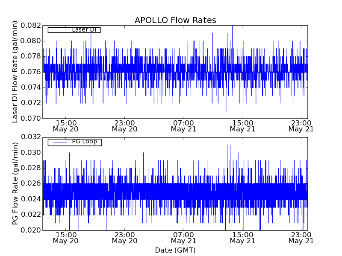This screenshot has width=342, height=256.
Task: Click the highest spike peak in Laser DI plot
Action: [233, 26]
